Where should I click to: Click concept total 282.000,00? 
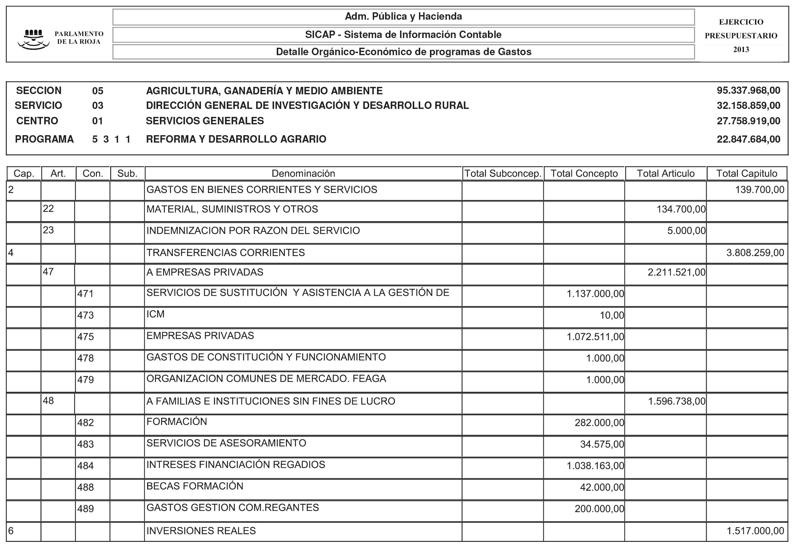599,423
